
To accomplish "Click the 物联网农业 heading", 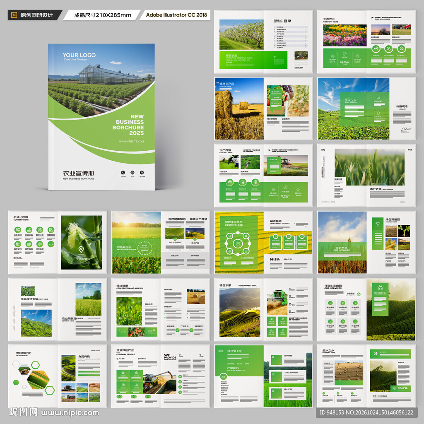I will tap(24, 353).
